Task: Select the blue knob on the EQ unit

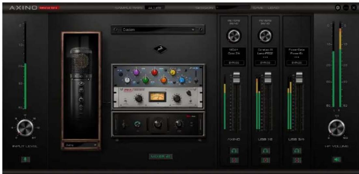Action: 182,80
